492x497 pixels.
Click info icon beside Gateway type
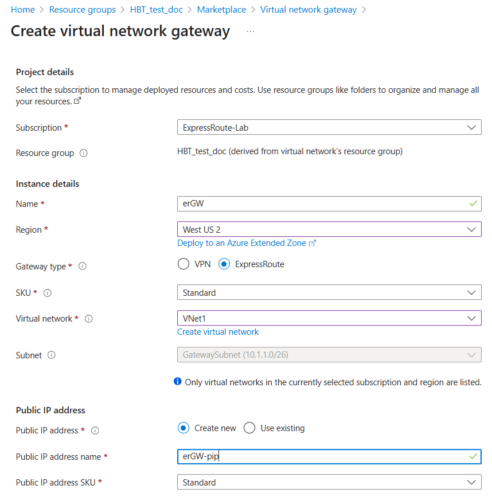point(83,267)
